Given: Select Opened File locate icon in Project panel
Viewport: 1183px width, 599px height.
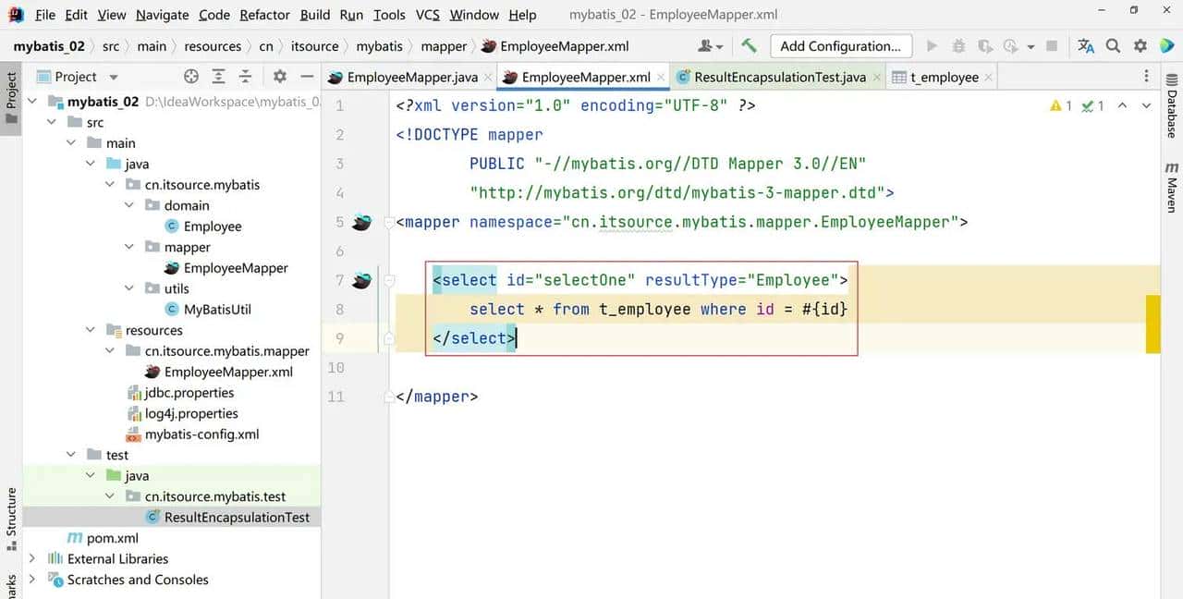Looking at the screenshot, I should coord(191,77).
